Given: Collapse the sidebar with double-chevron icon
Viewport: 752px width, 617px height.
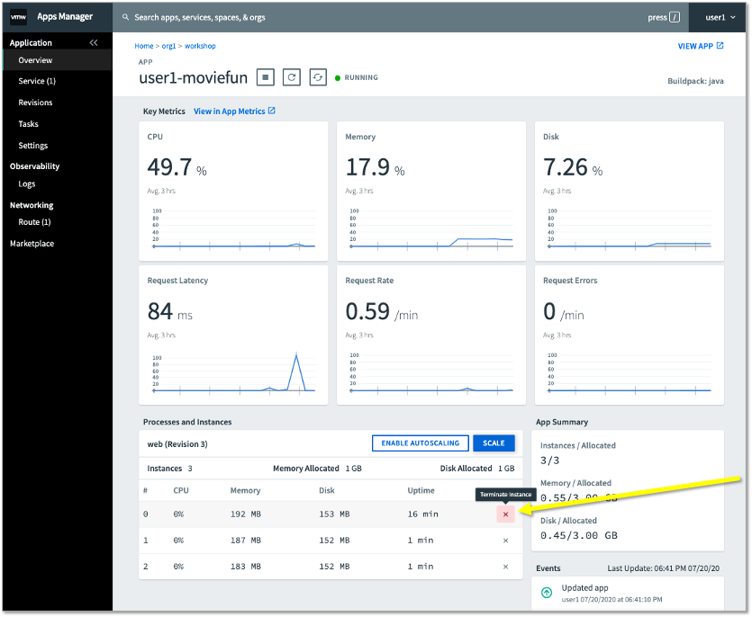Looking at the screenshot, I should click(94, 42).
